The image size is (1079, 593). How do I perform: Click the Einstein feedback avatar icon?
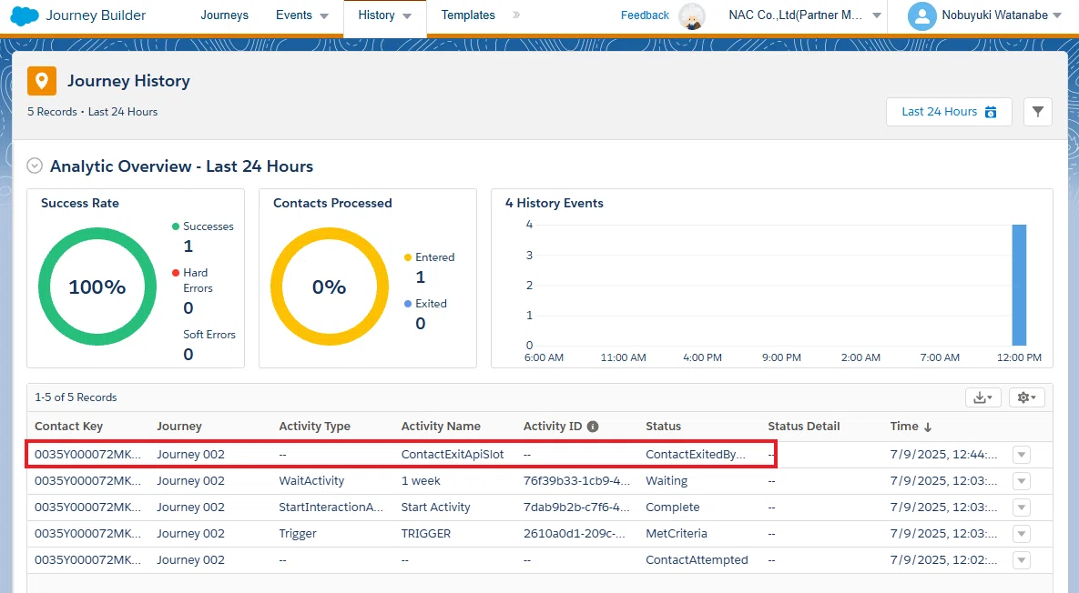click(x=692, y=15)
